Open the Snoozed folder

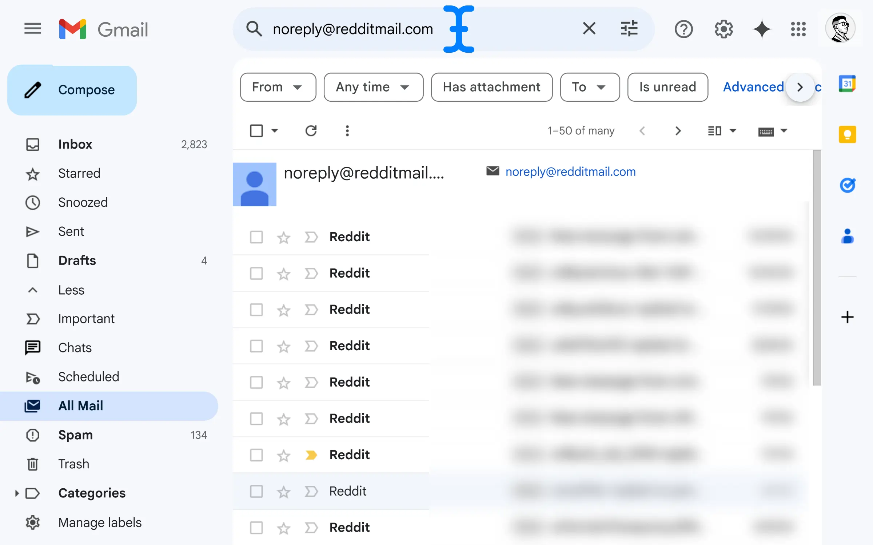109,202
